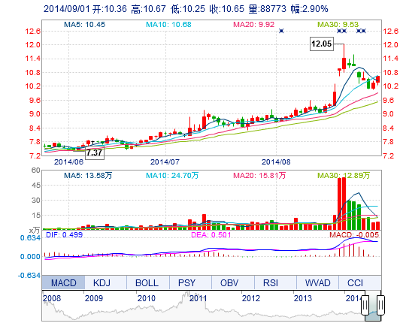Jump to 2009 on the overview timeline
400x326 pixels.
tap(94, 298)
